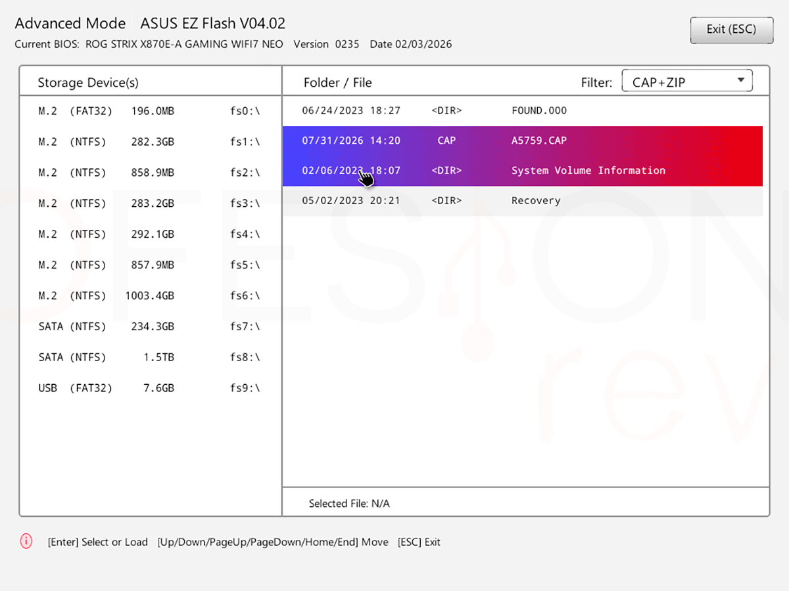Open the System Volume Information folder

click(523, 171)
